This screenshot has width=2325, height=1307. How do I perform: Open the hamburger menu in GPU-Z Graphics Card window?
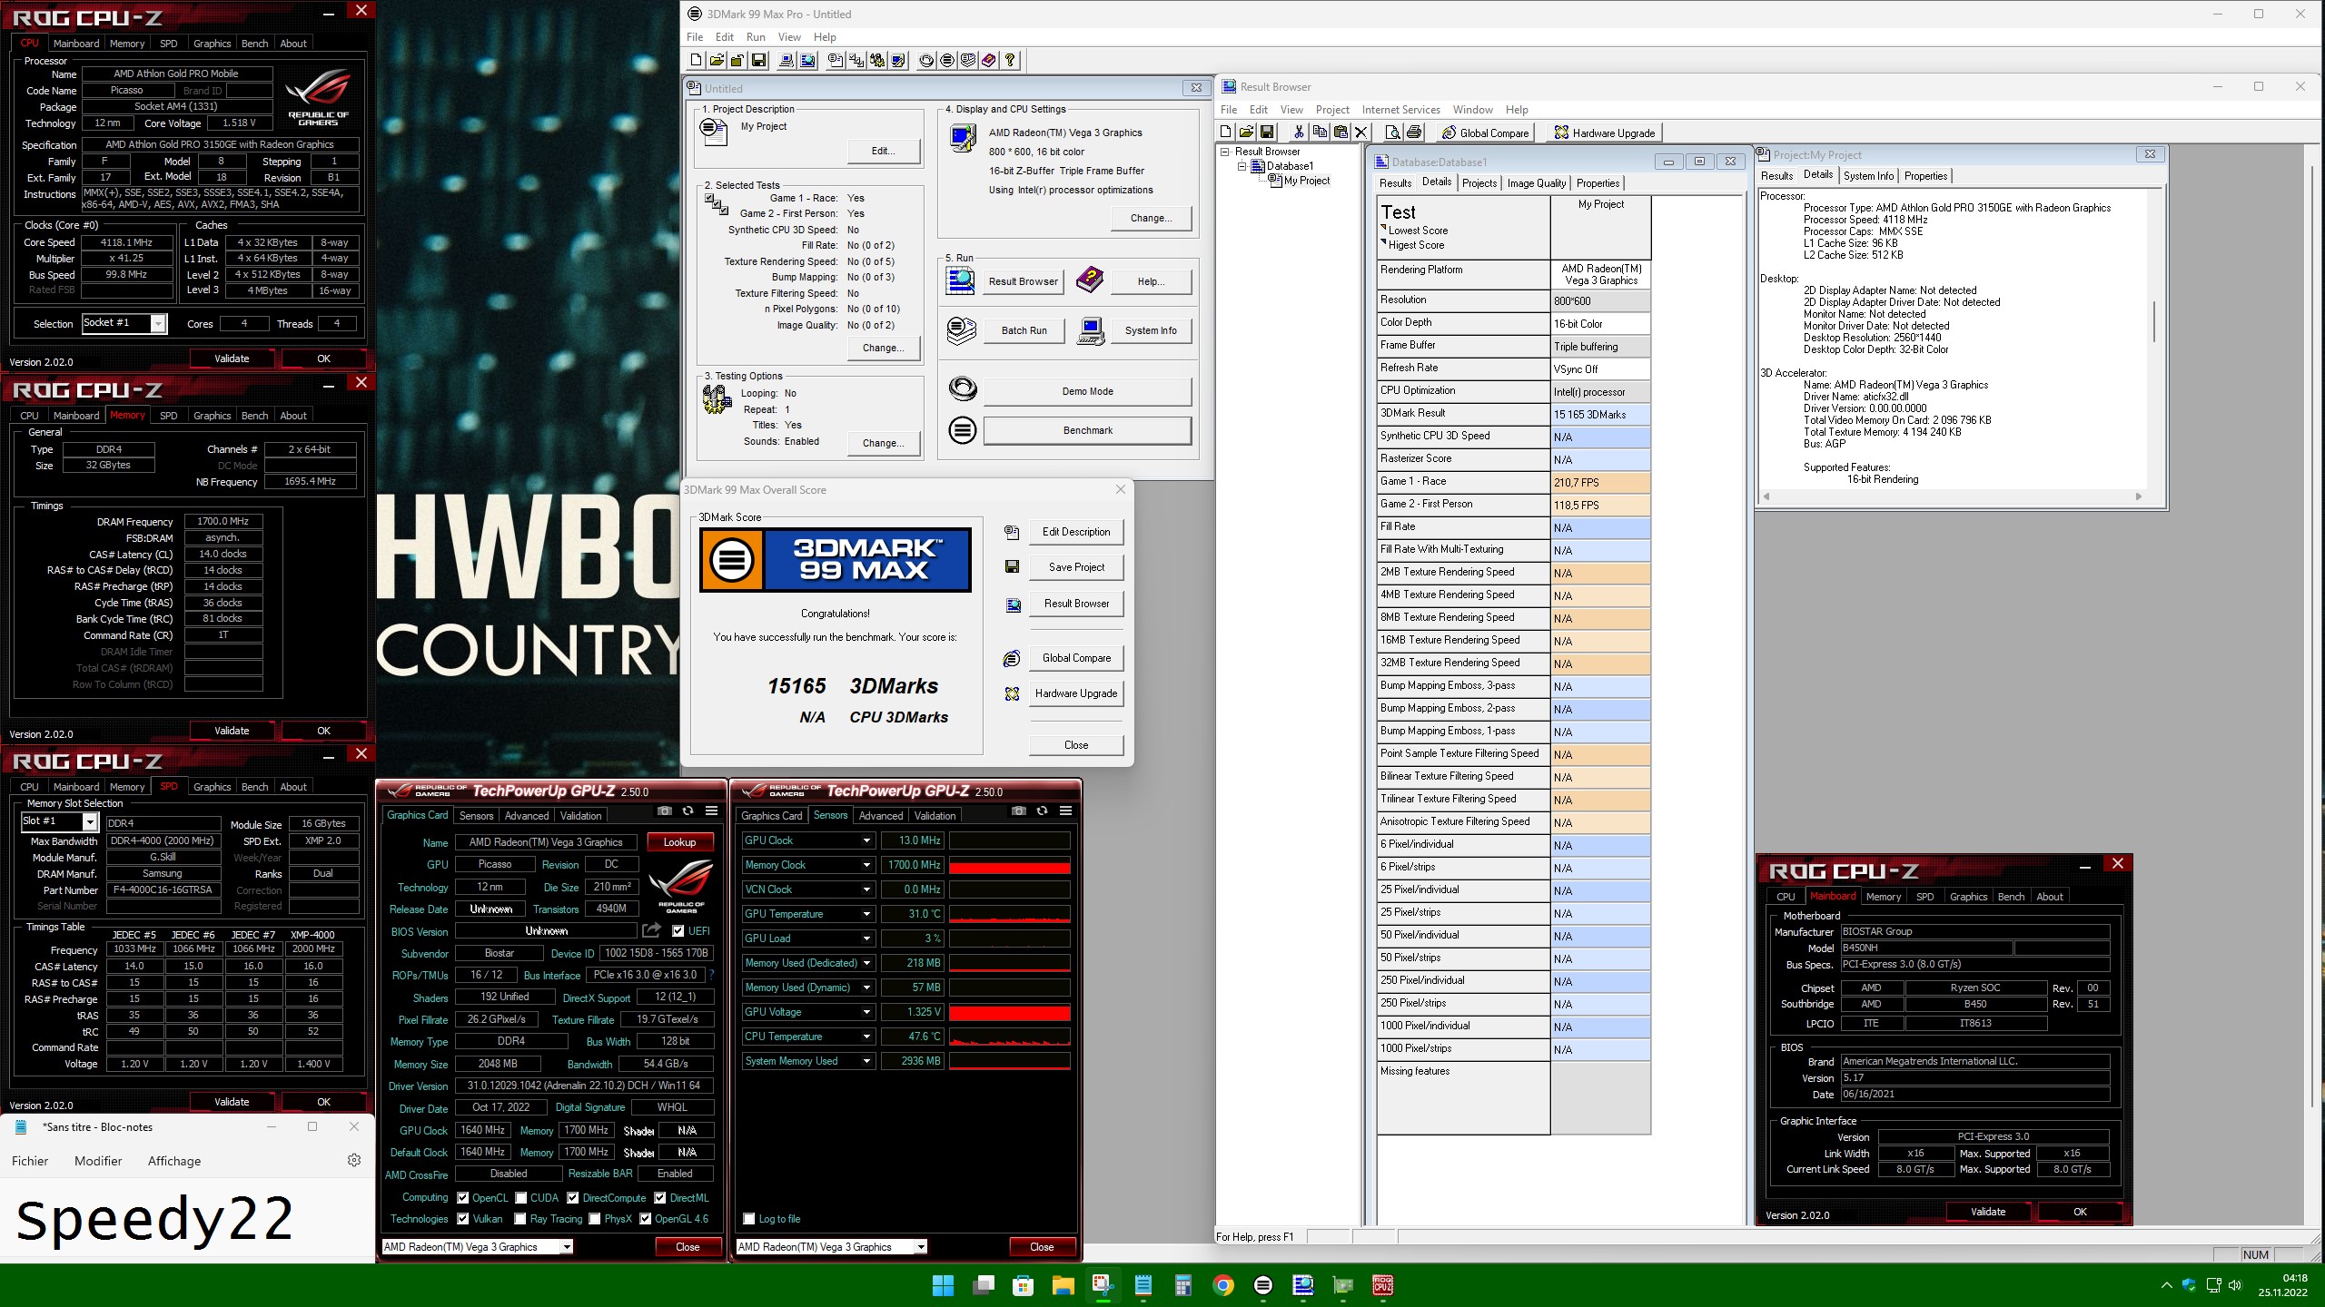(712, 811)
